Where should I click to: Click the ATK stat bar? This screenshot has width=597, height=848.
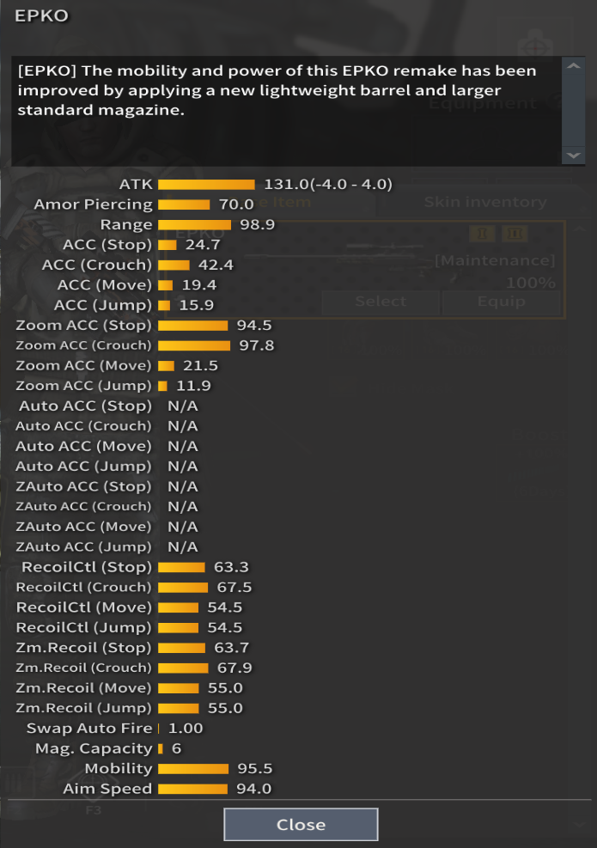point(206,185)
